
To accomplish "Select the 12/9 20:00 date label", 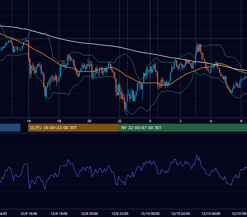I will [89, 213].
